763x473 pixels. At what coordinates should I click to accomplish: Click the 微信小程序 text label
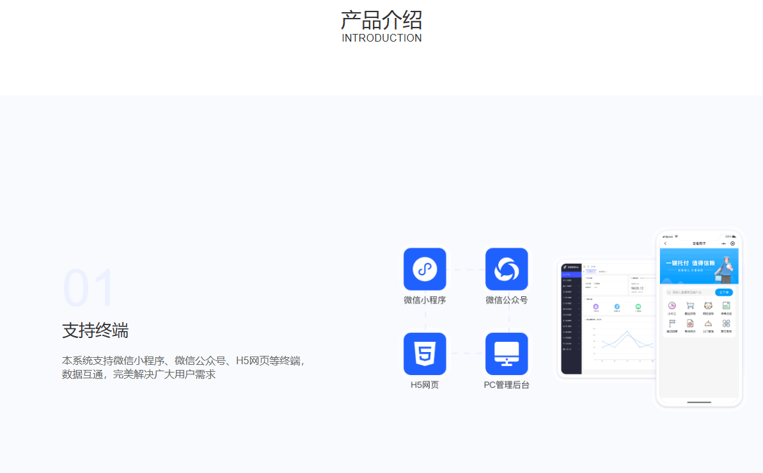(x=425, y=300)
